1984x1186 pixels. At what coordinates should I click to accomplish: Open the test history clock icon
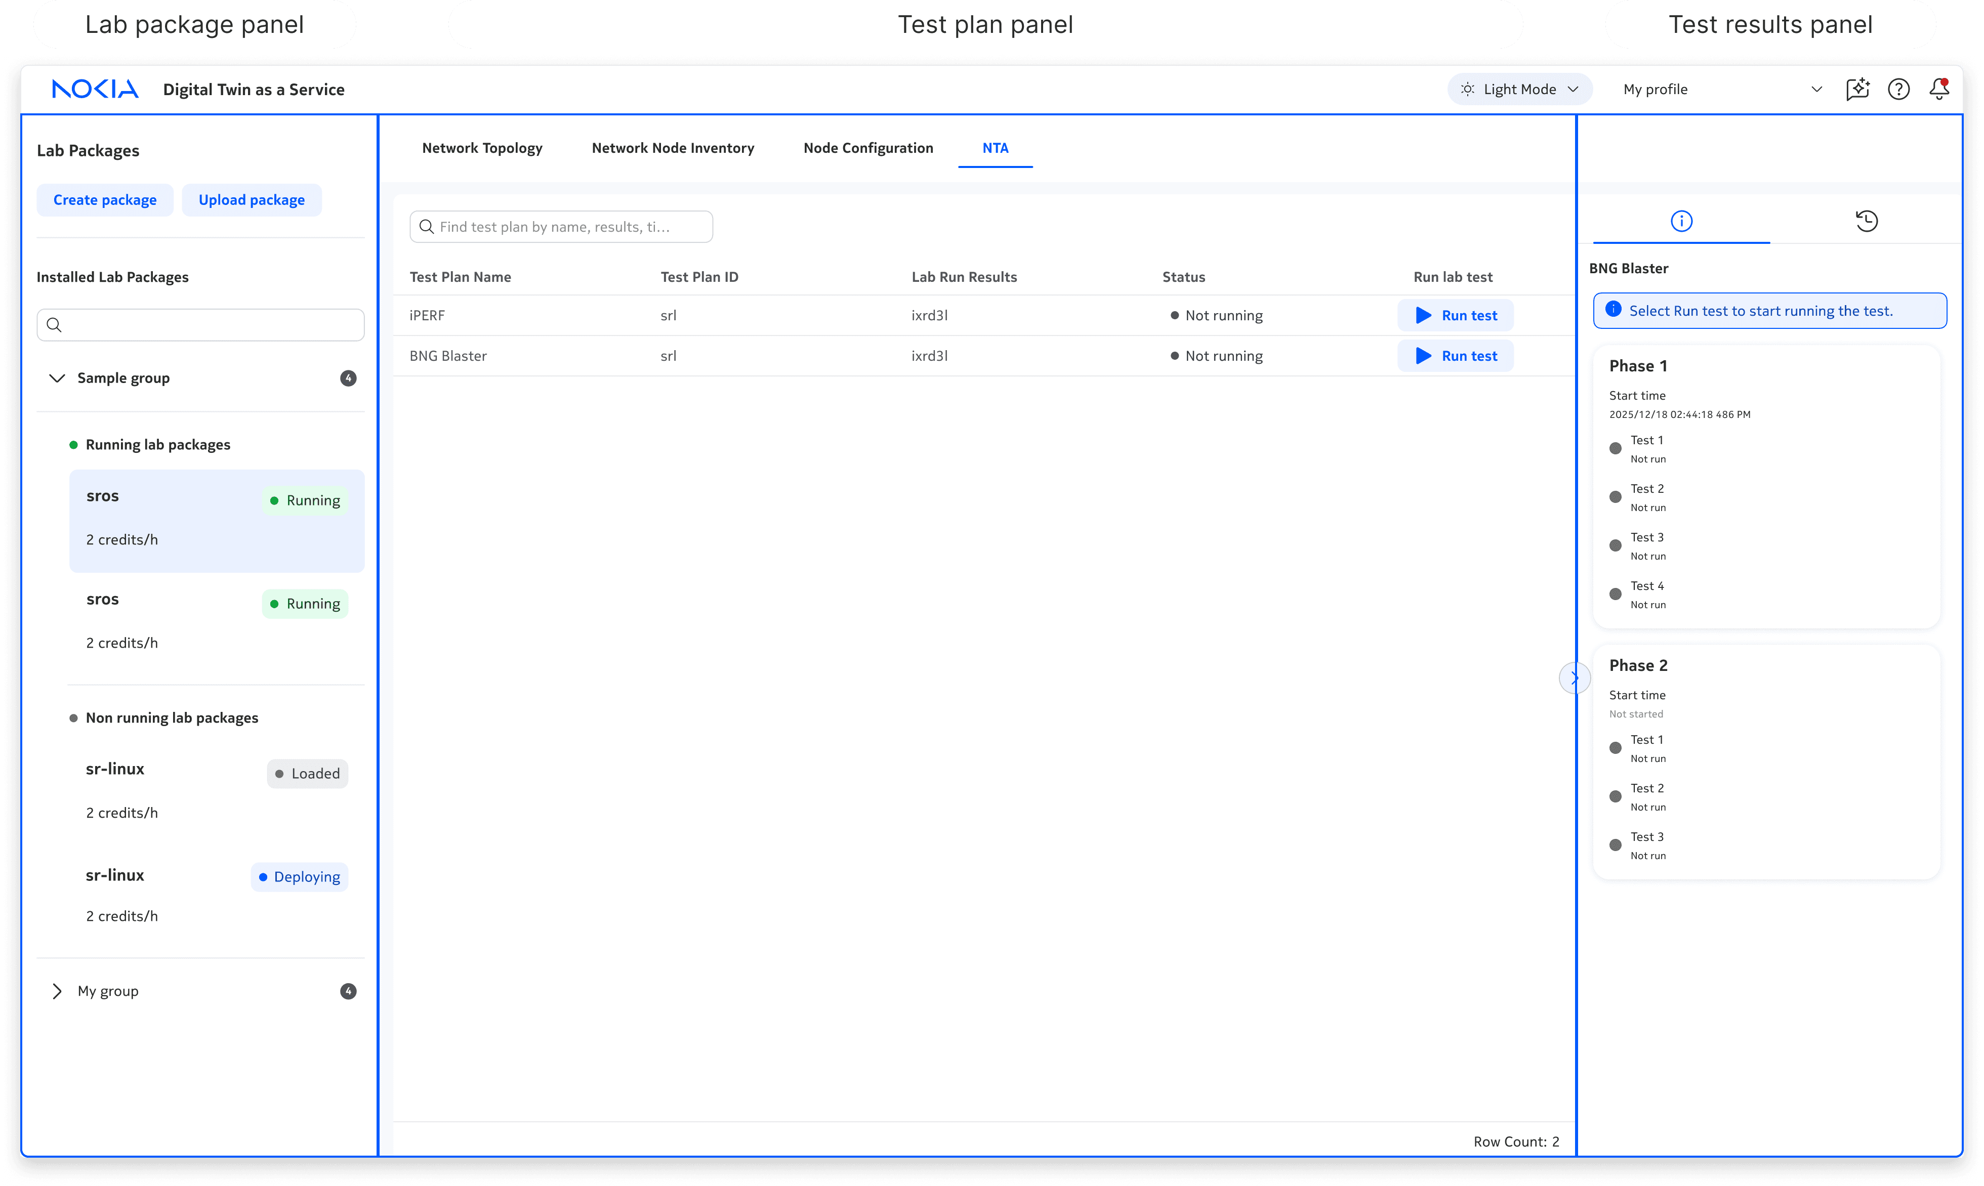coord(1867,221)
